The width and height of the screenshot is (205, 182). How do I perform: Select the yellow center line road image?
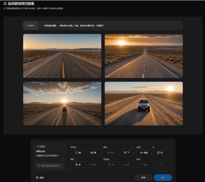click(62, 56)
